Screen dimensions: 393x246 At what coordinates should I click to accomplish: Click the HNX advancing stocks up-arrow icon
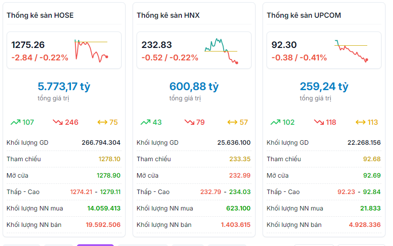tap(145, 122)
